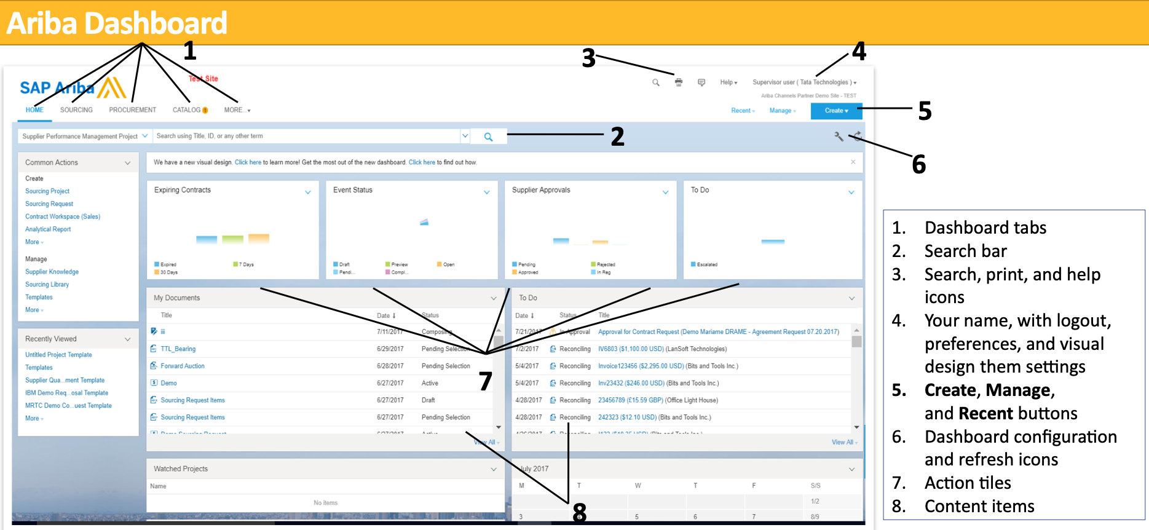Open Untitled Project Template link
This screenshot has height=530, width=1149.
click(58, 355)
